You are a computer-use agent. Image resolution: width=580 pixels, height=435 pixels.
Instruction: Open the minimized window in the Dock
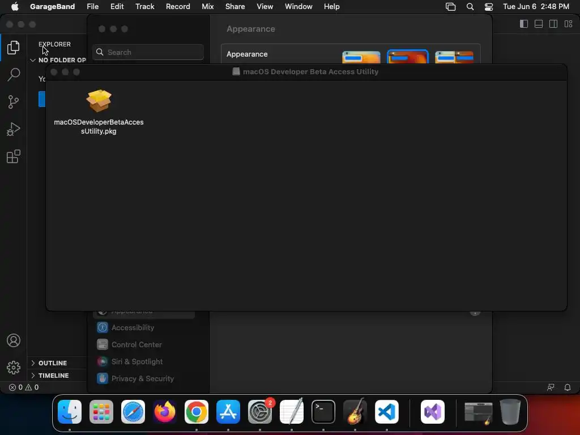[479, 412]
